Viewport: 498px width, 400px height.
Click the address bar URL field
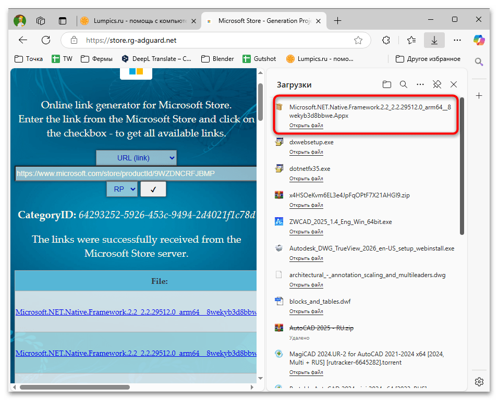click(x=216, y=40)
